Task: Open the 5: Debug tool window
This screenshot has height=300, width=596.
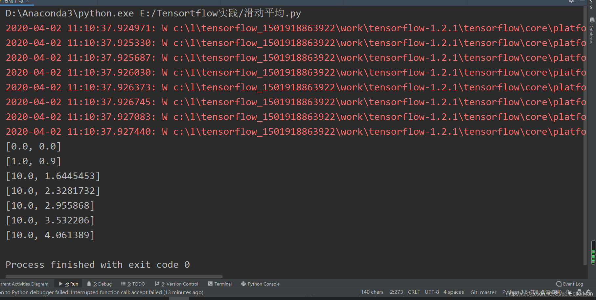Action: 99,284
